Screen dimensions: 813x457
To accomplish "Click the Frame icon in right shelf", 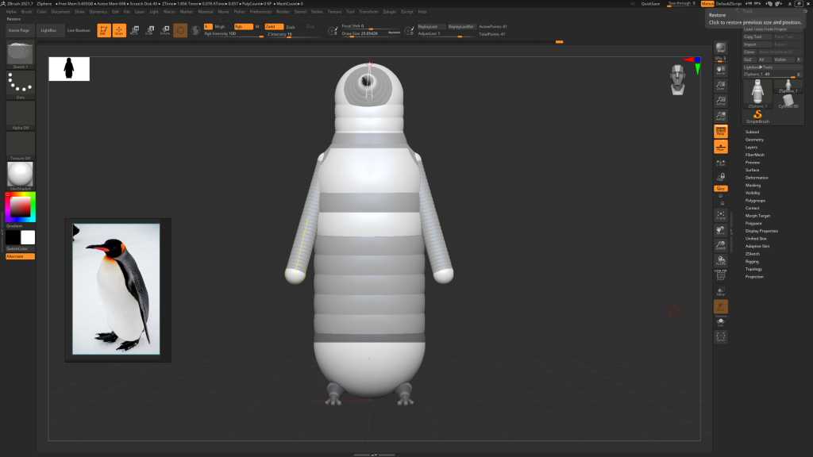I will (x=721, y=215).
